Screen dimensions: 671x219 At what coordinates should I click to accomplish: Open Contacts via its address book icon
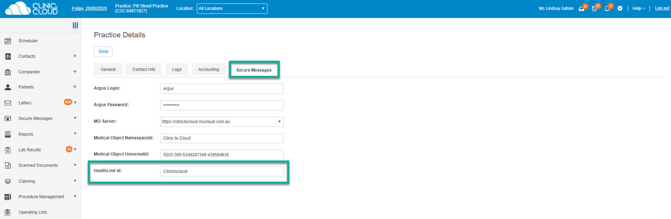[x=8, y=56]
